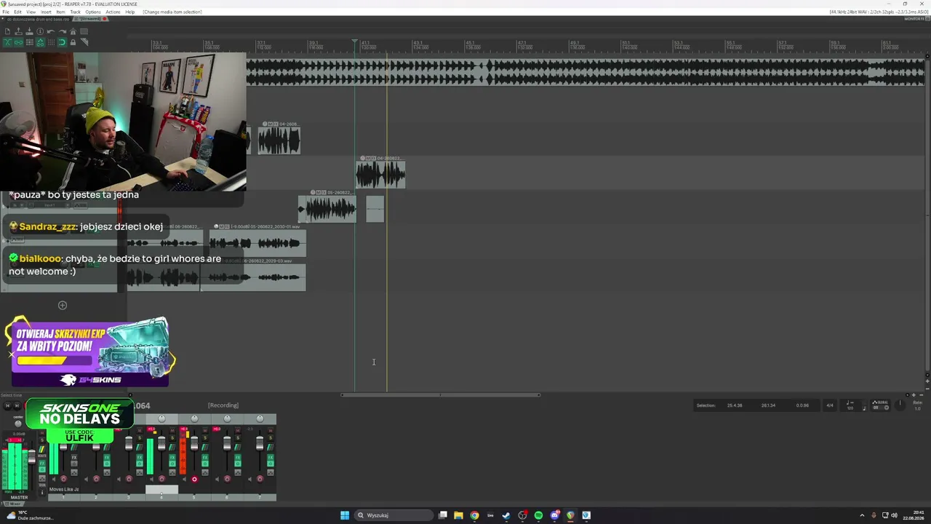Open the View menu

tap(31, 12)
